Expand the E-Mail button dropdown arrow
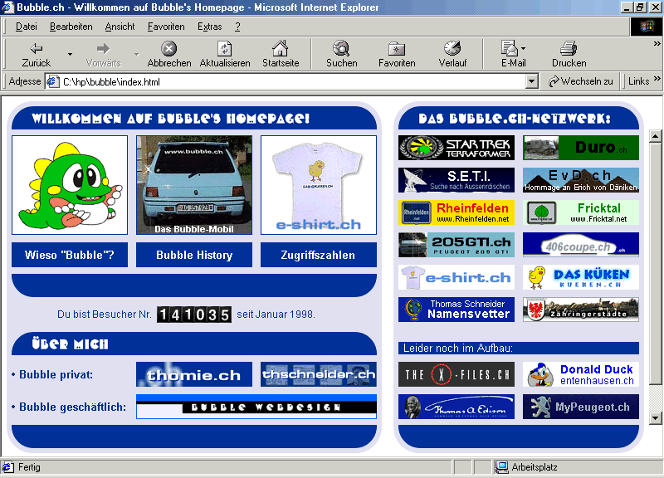This screenshot has width=664, height=478. tap(524, 49)
